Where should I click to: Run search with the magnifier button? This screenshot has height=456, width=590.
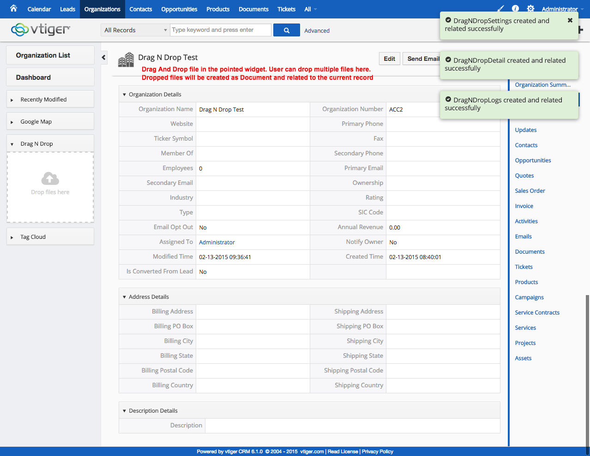coord(287,30)
